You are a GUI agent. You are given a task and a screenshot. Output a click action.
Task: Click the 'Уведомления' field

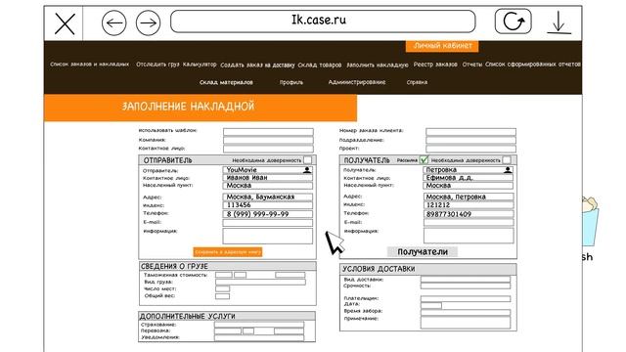(x=259, y=338)
